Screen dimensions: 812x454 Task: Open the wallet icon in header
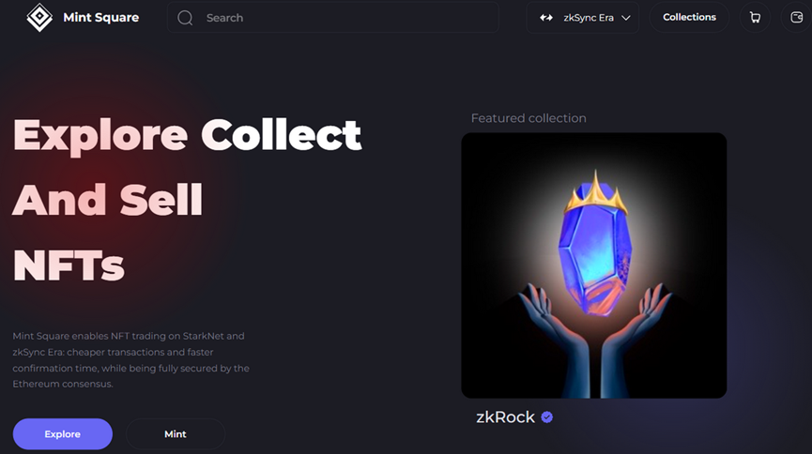pyautogui.click(x=796, y=18)
